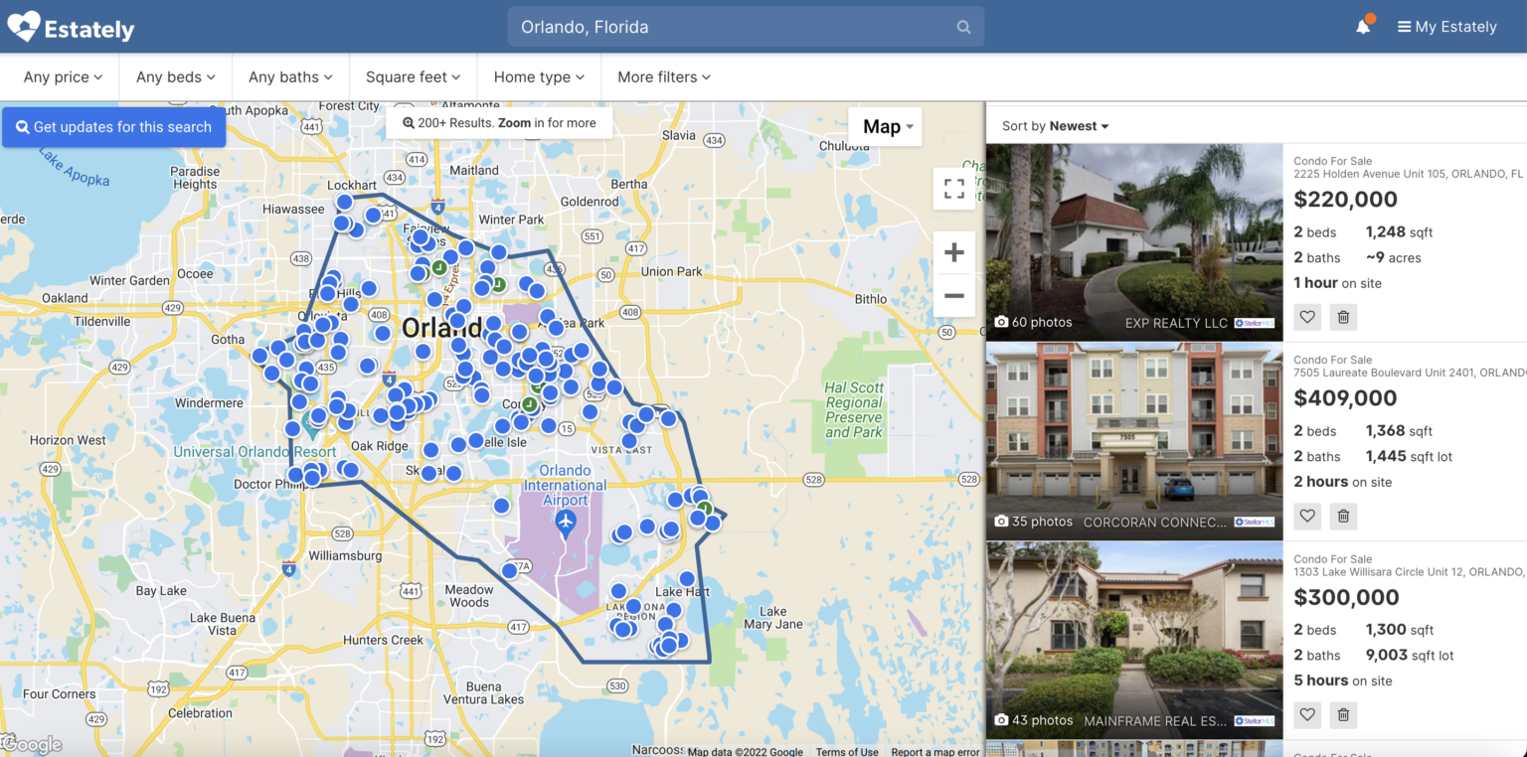Open the My Estately menu

(x=1447, y=27)
